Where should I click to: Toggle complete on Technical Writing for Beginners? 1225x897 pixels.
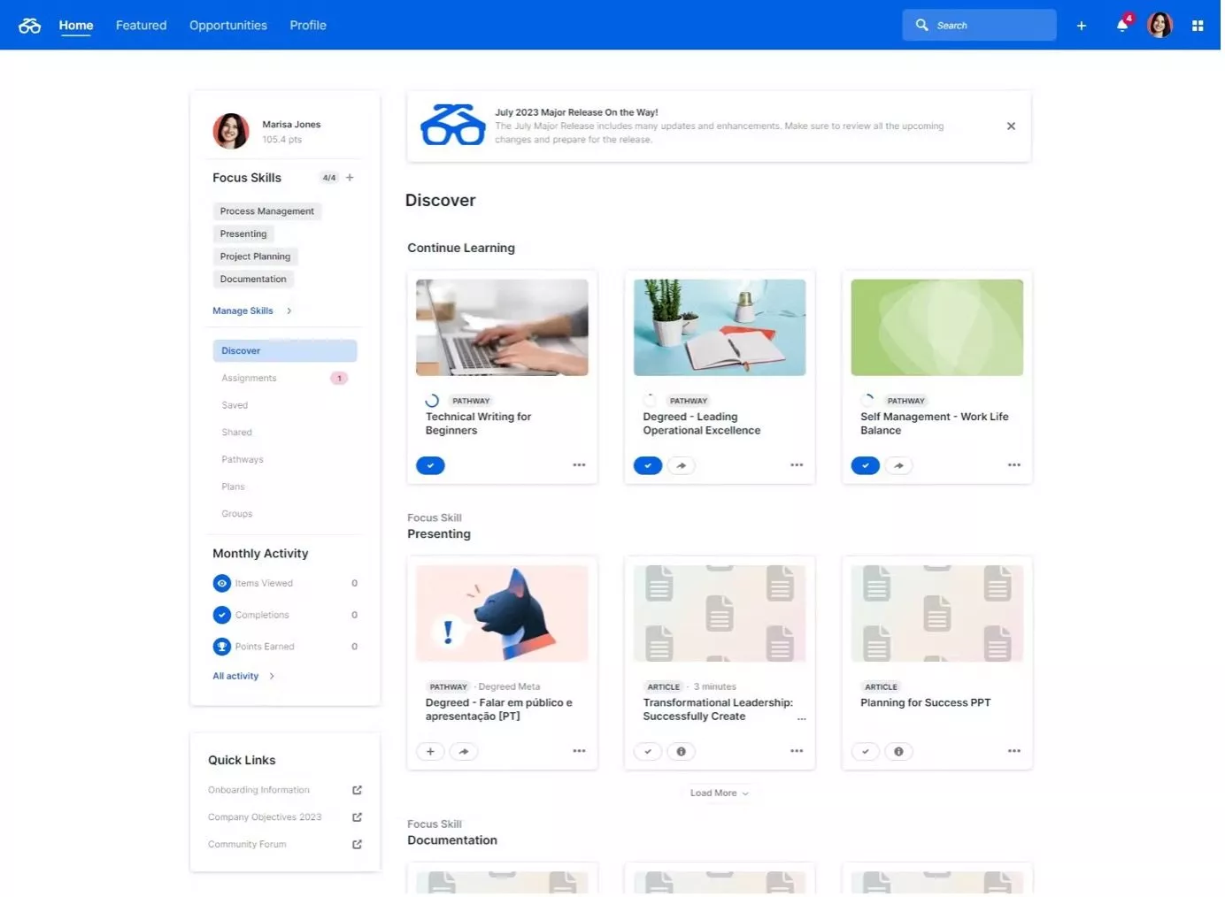432,467
